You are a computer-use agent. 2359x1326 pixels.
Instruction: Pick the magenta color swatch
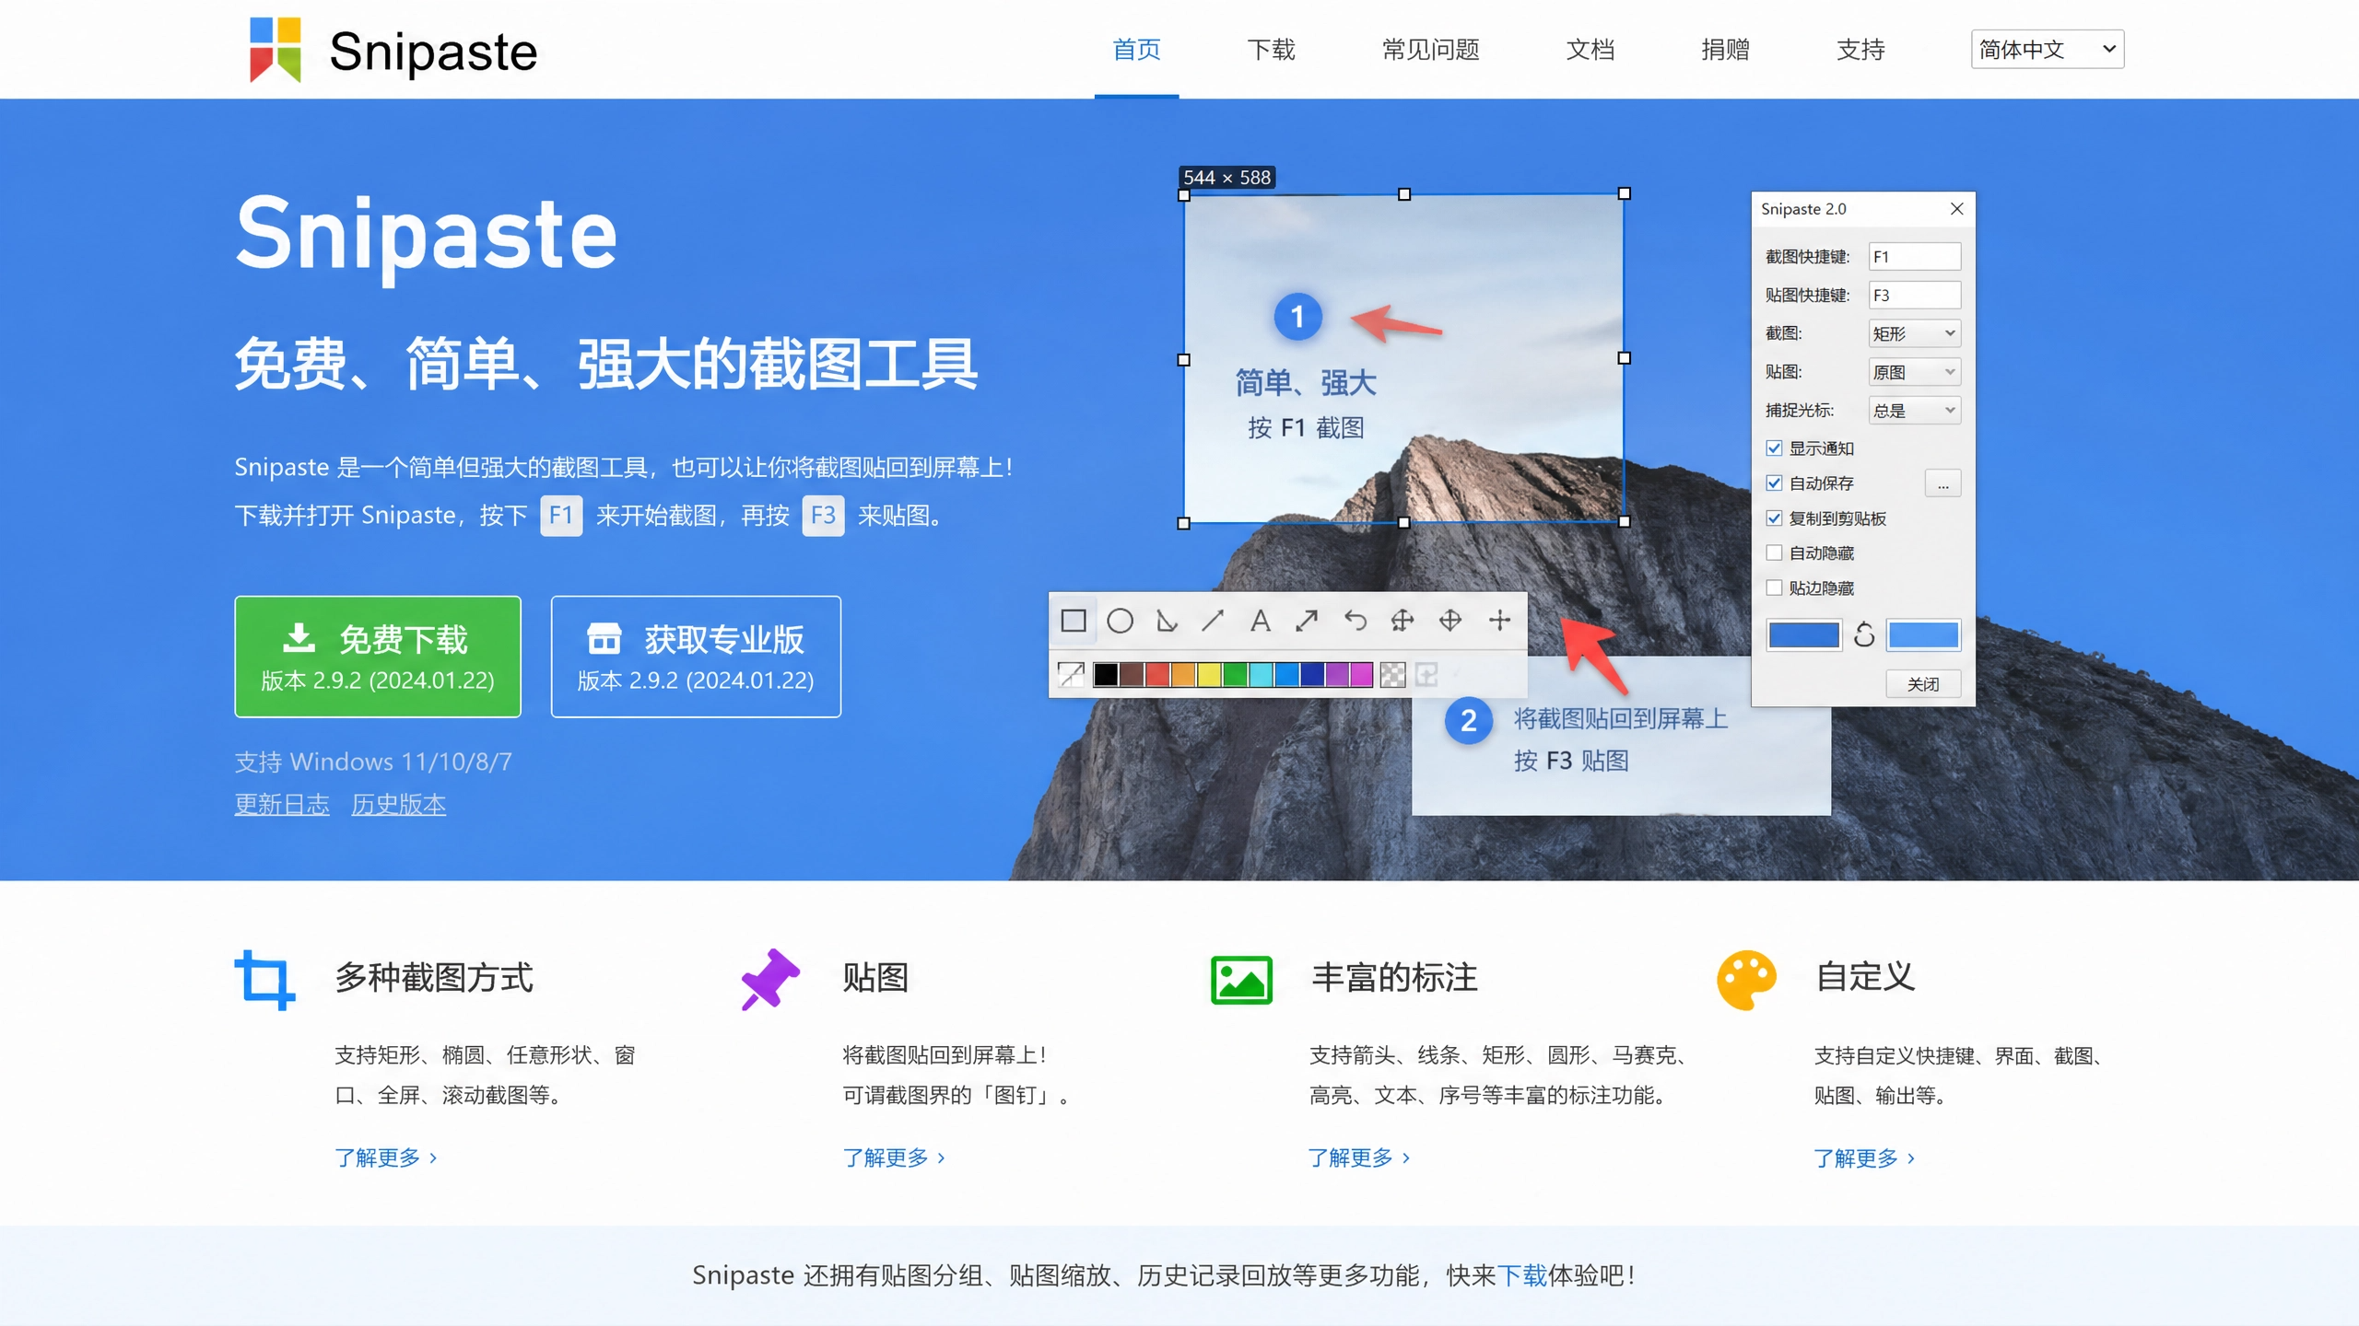1361,675
